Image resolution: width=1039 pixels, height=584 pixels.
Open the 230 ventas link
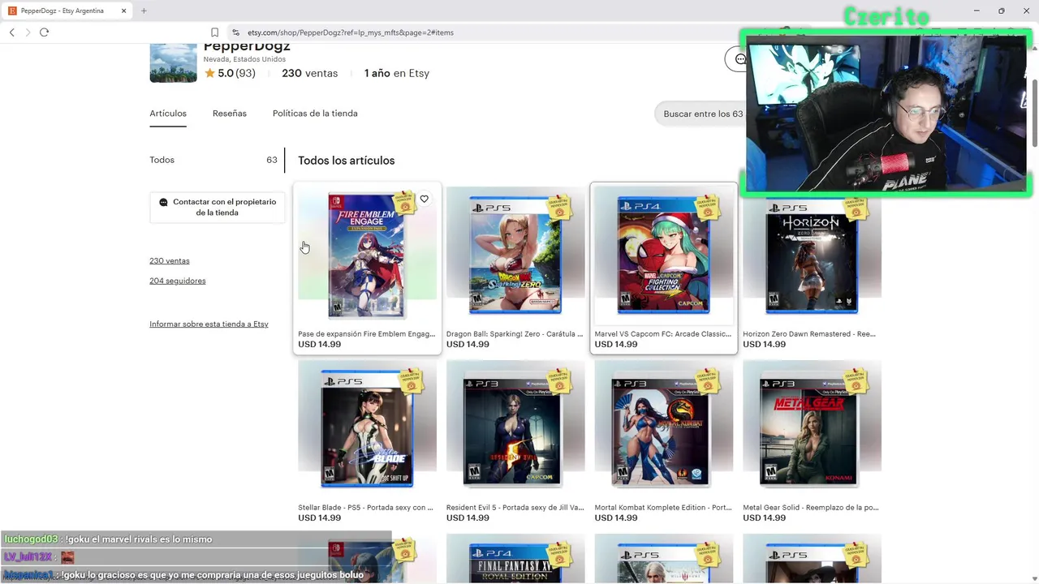point(170,260)
